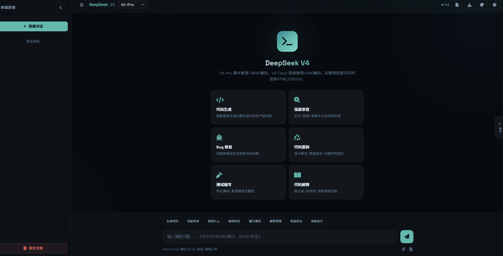Click the DeepSeek.V4 brand title in the header
This screenshot has height=256, width=503.
point(102,5)
